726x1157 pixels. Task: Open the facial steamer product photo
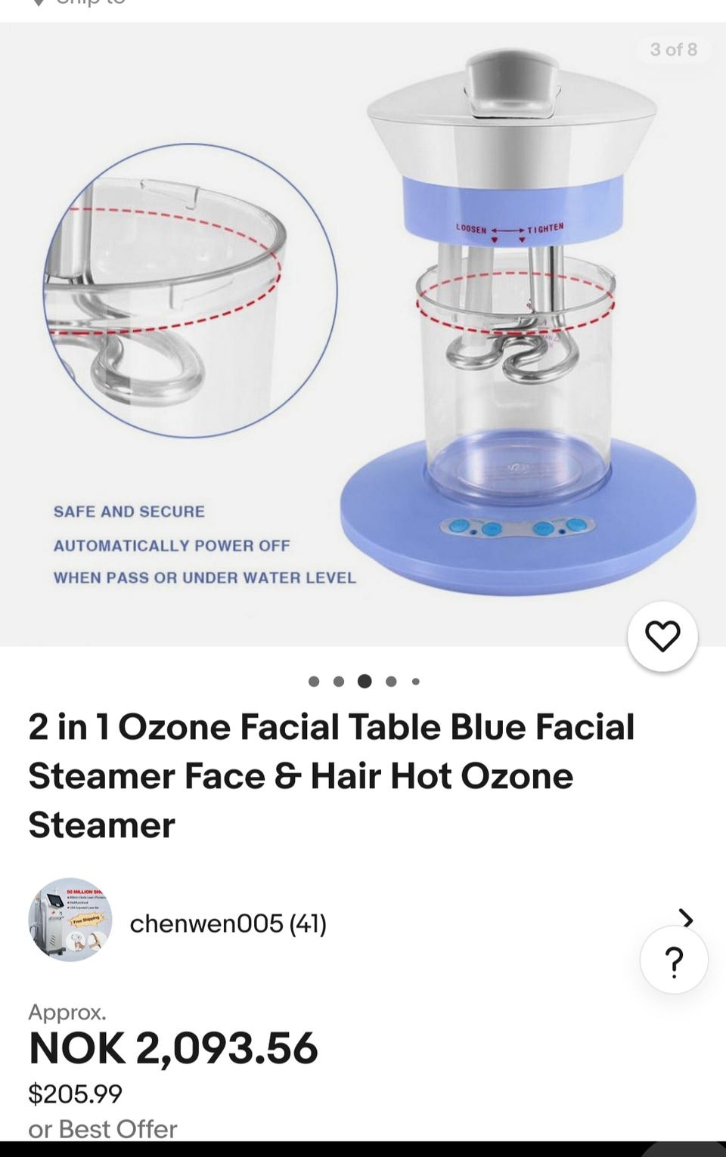[x=363, y=334]
